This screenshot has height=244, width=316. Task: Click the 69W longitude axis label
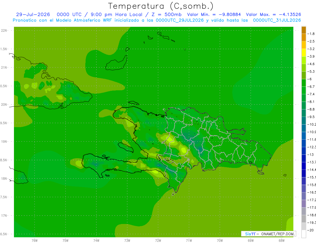(x=251, y=240)
